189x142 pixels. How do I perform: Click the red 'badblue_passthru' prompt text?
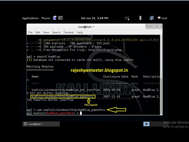(60, 113)
